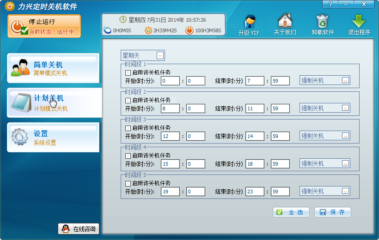Click end hour field showing 23
Image resolution: width=379 pixels, height=240 pixels.
click(255, 192)
